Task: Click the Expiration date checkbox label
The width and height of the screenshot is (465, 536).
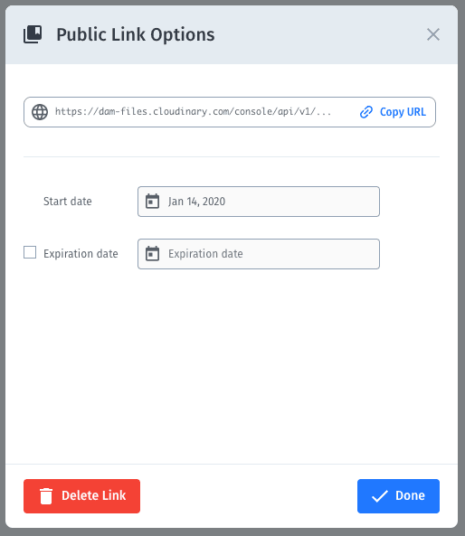Action: 81,254
